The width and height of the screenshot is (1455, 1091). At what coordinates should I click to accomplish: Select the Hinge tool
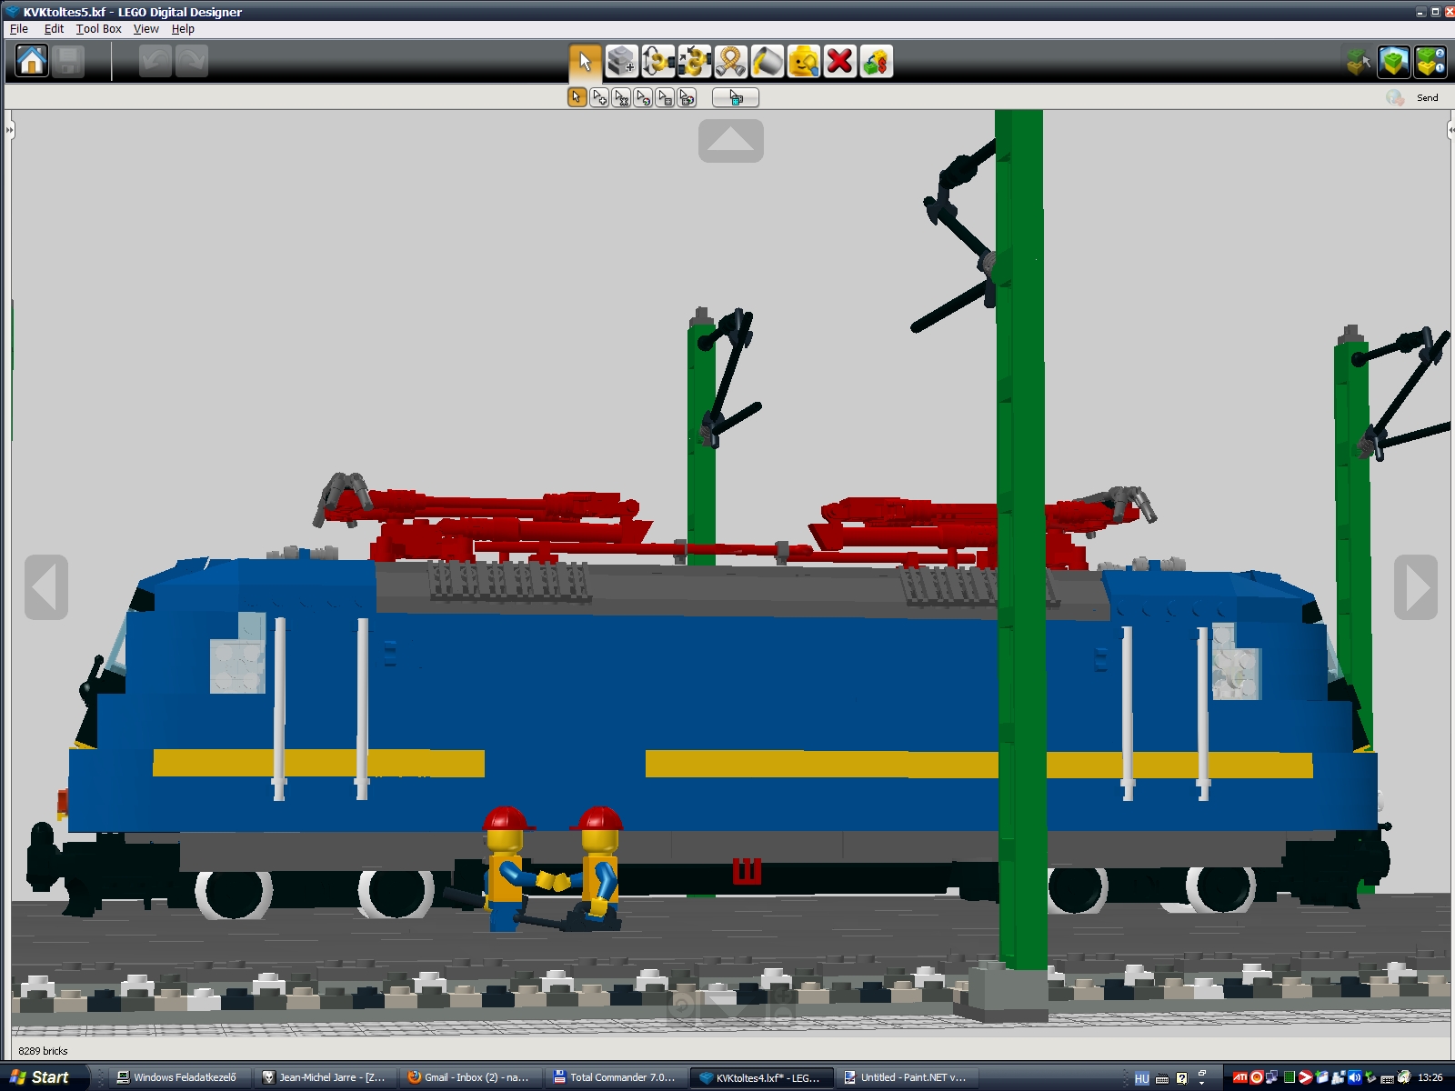(x=657, y=61)
